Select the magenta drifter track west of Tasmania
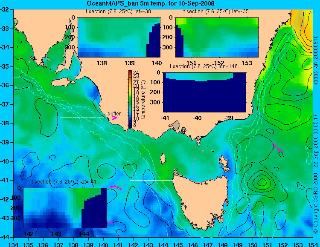320x247 pixels. tap(116, 187)
